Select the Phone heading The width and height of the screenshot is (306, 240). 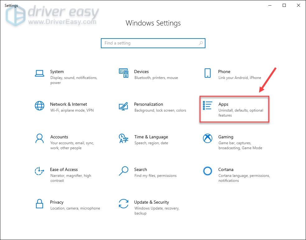coord(224,72)
